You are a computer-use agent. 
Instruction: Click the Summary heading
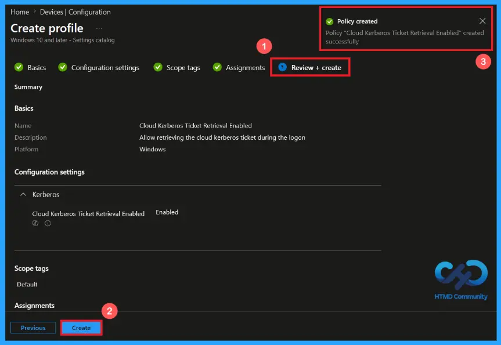coord(28,87)
